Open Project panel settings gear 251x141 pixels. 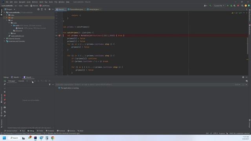point(49,9)
